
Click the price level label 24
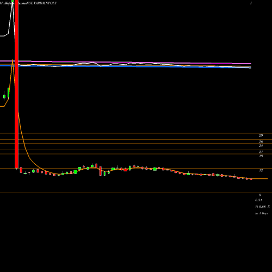(x=261, y=146)
